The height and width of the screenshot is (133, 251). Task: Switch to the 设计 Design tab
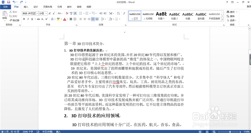click(35, 7)
